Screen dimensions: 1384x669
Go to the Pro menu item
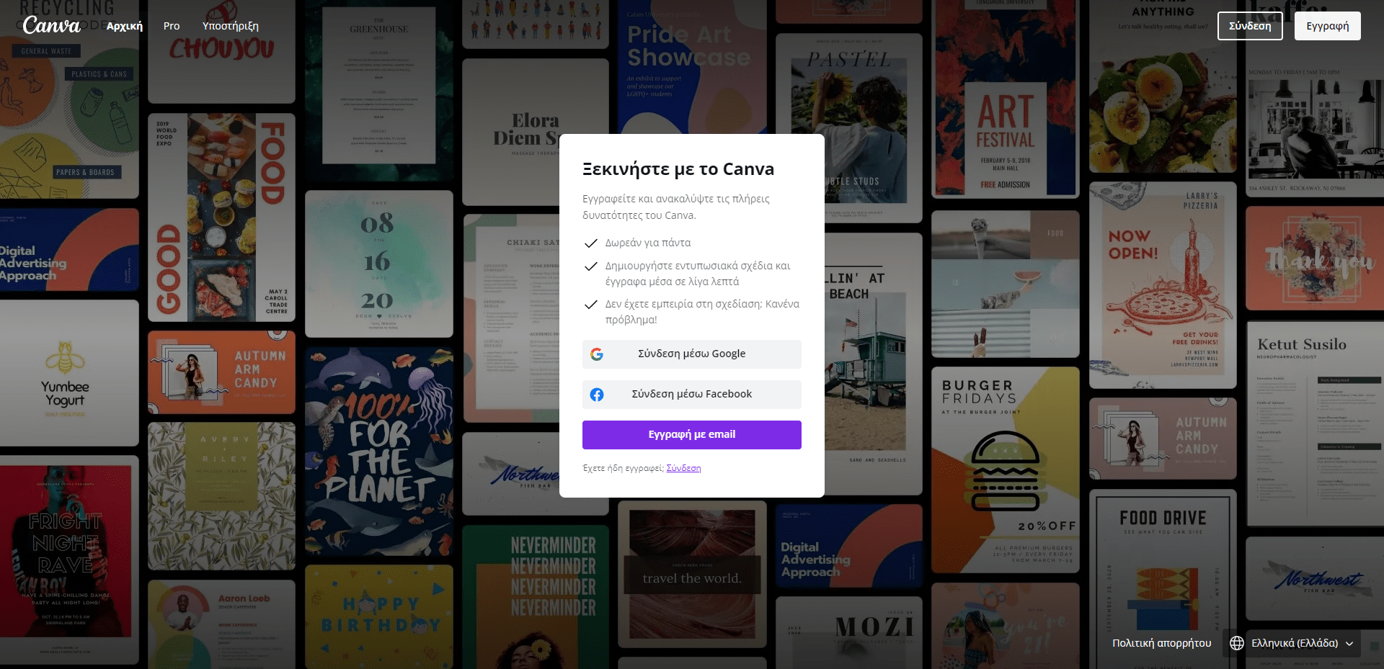pyautogui.click(x=172, y=26)
